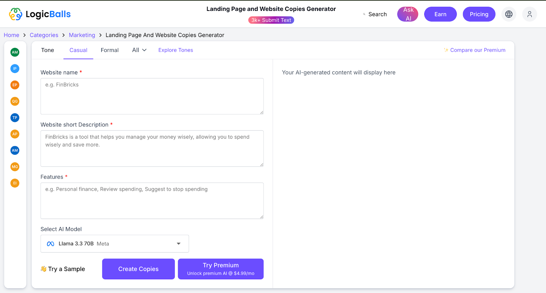Open the Pricing page button
The height and width of the screenshot is (293, 546).
point(479,14)
